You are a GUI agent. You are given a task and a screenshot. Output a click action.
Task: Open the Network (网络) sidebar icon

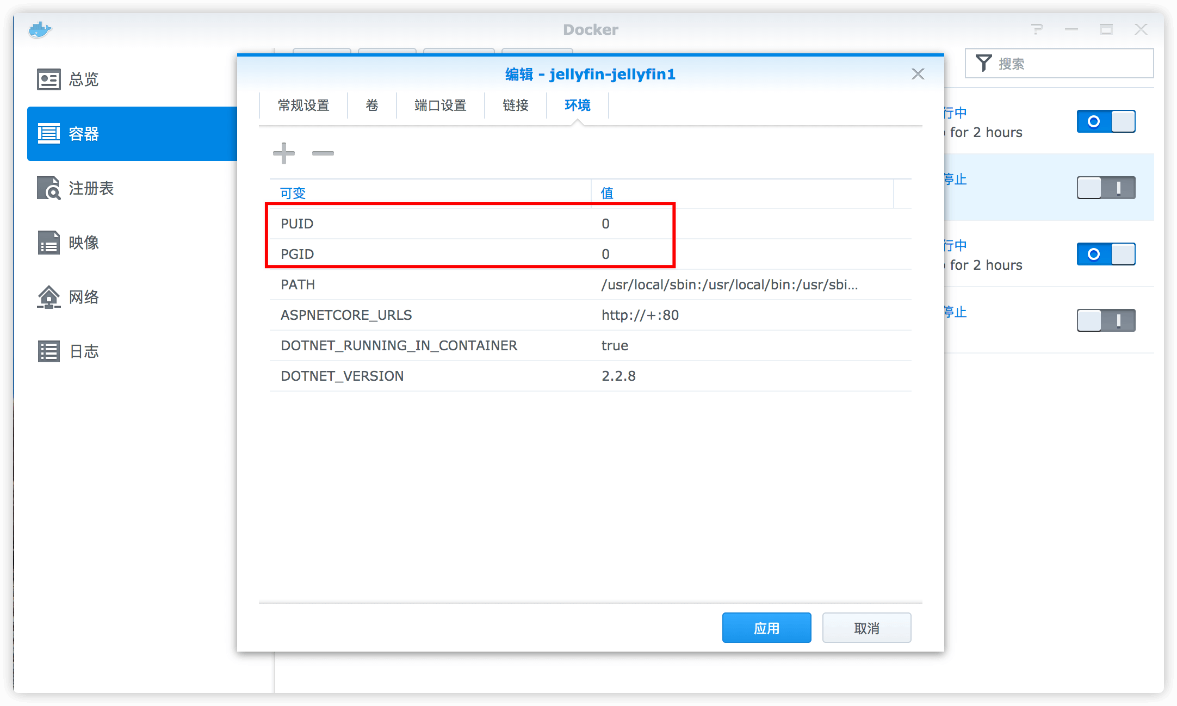48,297
